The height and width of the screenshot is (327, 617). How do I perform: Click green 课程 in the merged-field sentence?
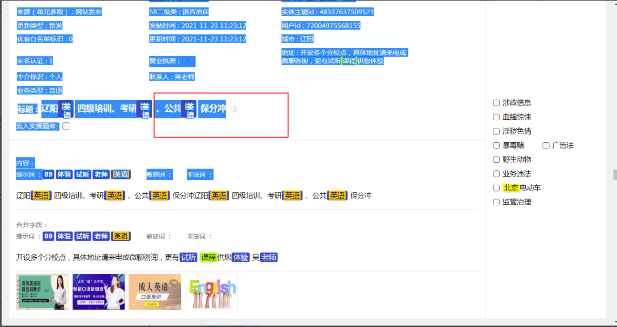tap(209, 258)
